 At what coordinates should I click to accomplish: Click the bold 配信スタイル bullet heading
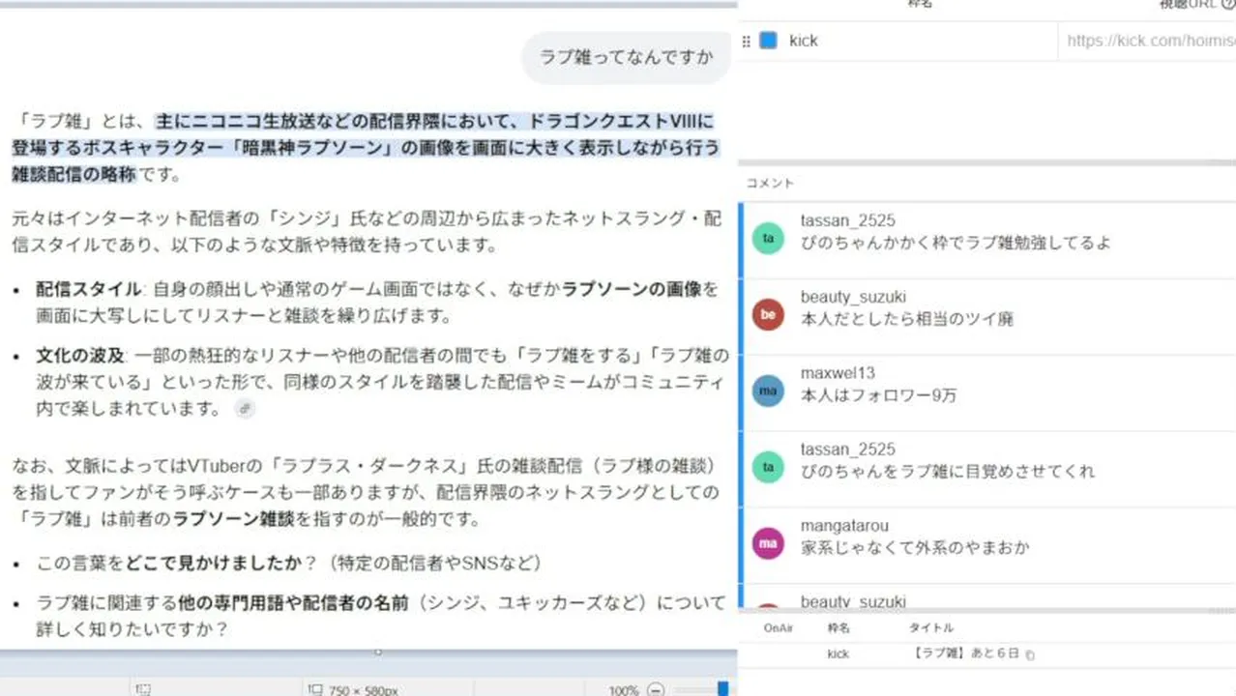click(89, 290)
